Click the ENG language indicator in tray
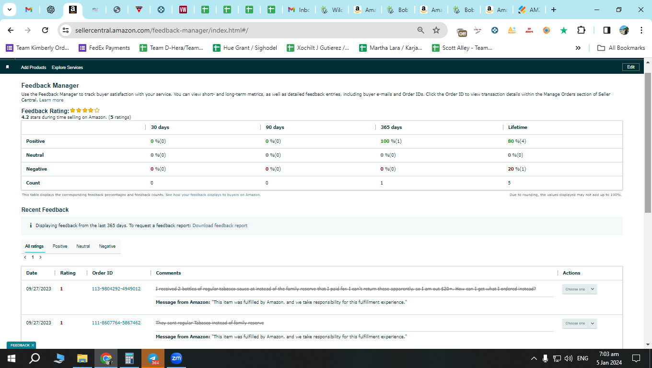Viewport: 652px width, 368px height. coord(582,358)
